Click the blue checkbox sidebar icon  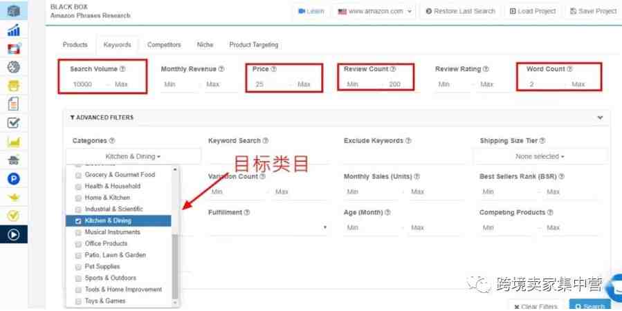[13, 123]
